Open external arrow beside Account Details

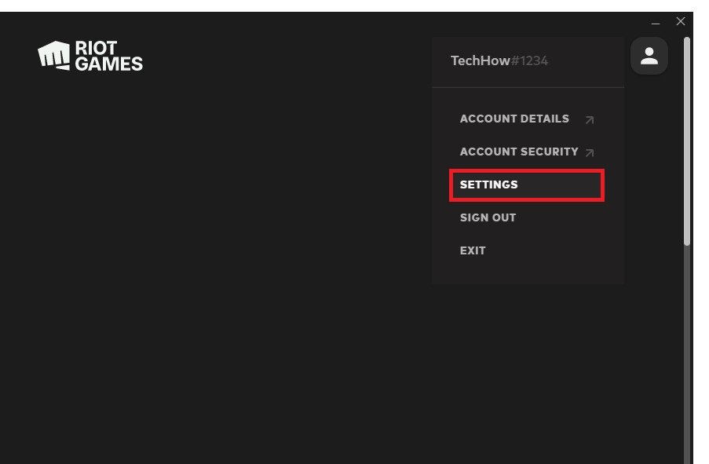pos(589,120)
